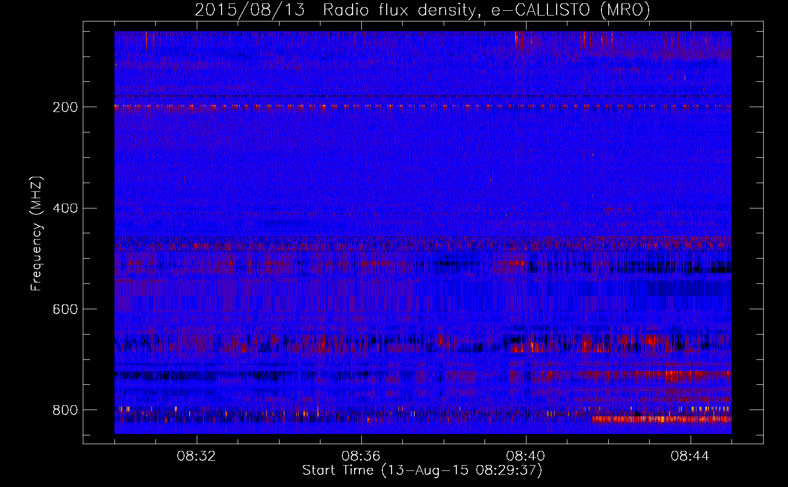Click the 08:40 time tick label

[525, 456]
